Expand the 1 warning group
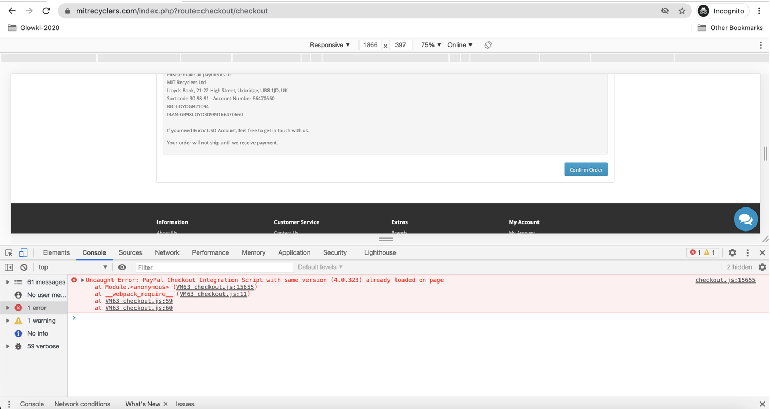This screenshot has height=409, width=770. click(8, 321)
